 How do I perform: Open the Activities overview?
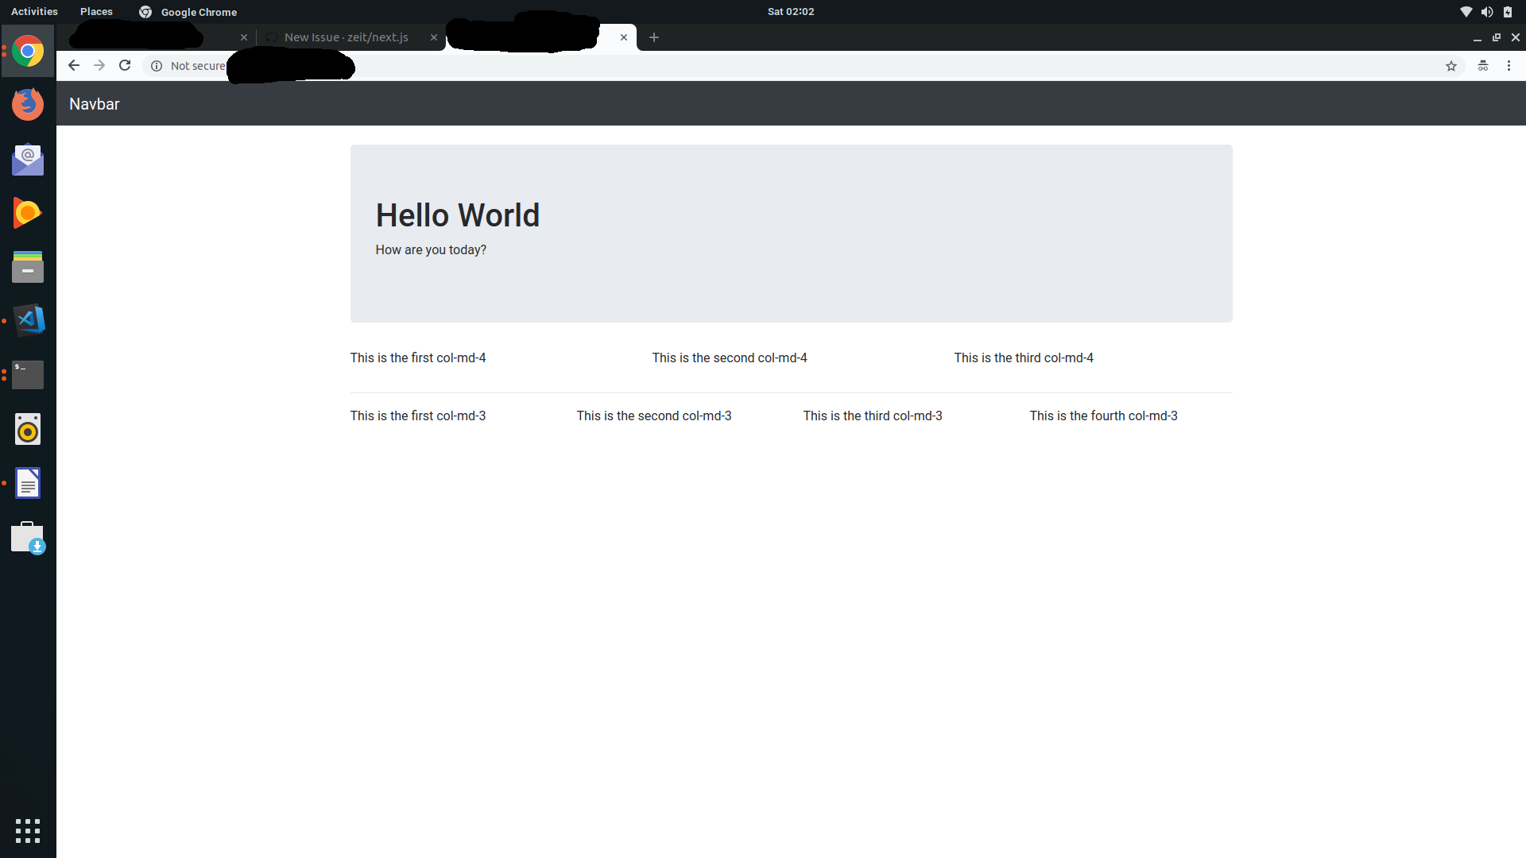[34, 11]
